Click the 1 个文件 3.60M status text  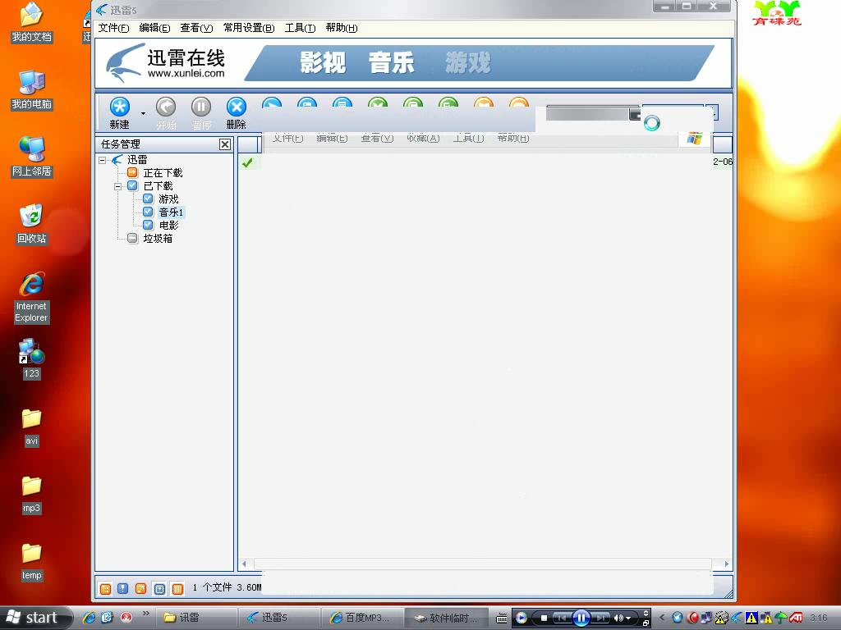pos(227,587)
